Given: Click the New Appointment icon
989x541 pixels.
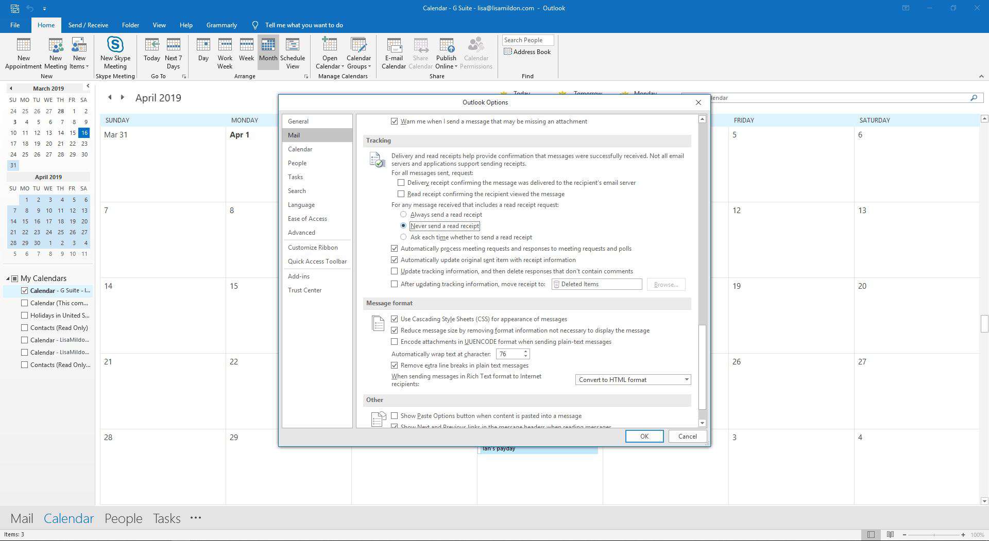Looking at the screenshot, I should (x=23, y=53).
